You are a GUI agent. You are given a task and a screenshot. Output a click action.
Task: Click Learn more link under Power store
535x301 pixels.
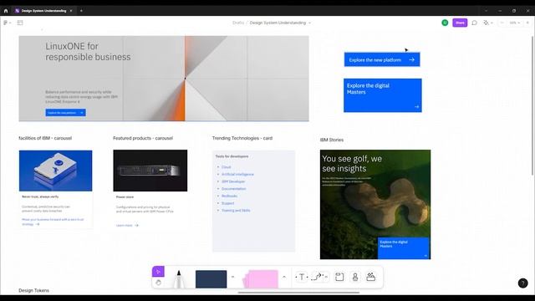pos(127,226)
